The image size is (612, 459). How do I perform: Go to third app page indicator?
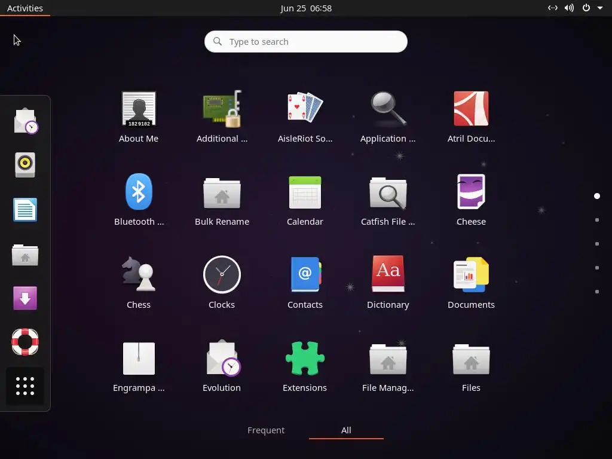point(597,244)
